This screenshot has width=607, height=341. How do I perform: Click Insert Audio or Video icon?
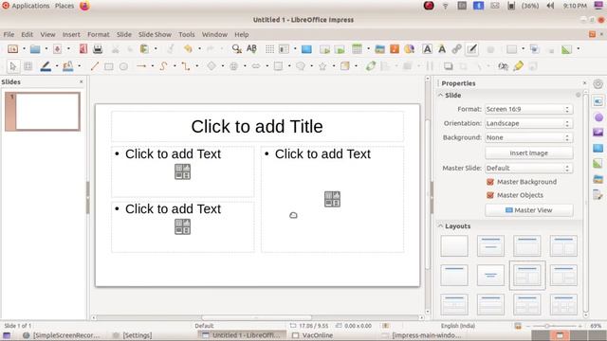tap(395, 49)
